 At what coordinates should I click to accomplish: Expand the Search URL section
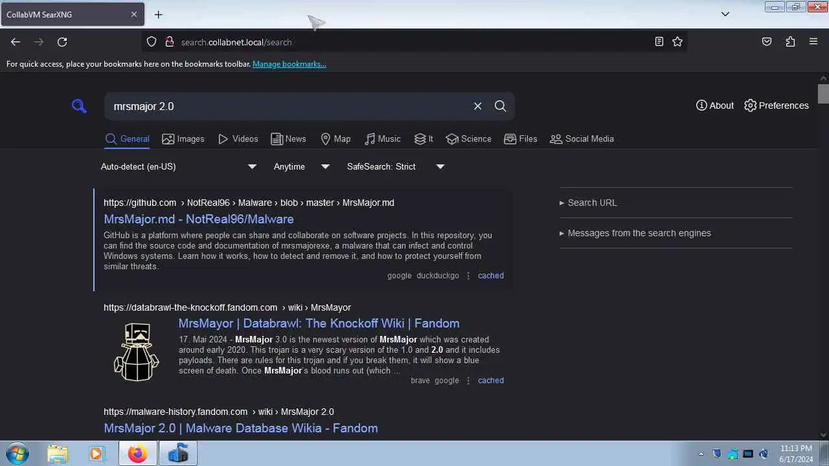click(676, 203)
